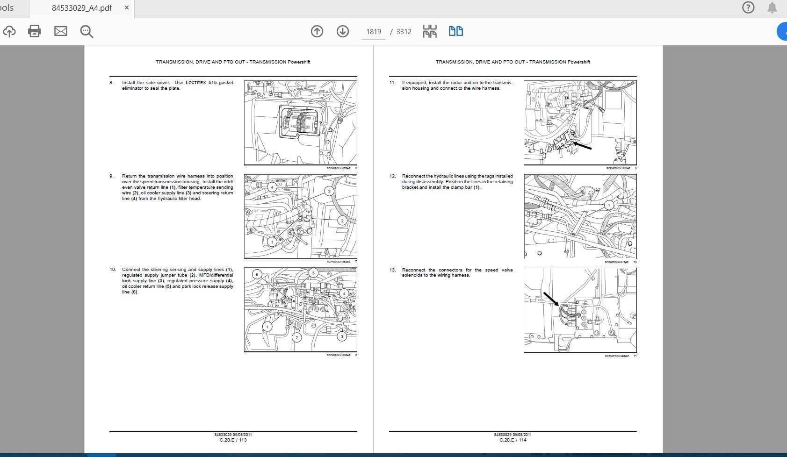The width and height of the screenshot is (787, 457).
Task: Print the document using the printer icon
Action: pos(35,31)
